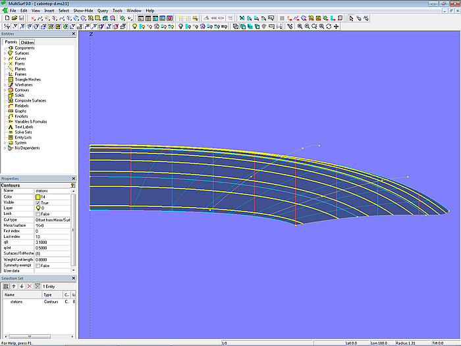The height and width of the screenshot is (346, 461).
Task: Move selection up with arrow icon
Action: [13, 286]
